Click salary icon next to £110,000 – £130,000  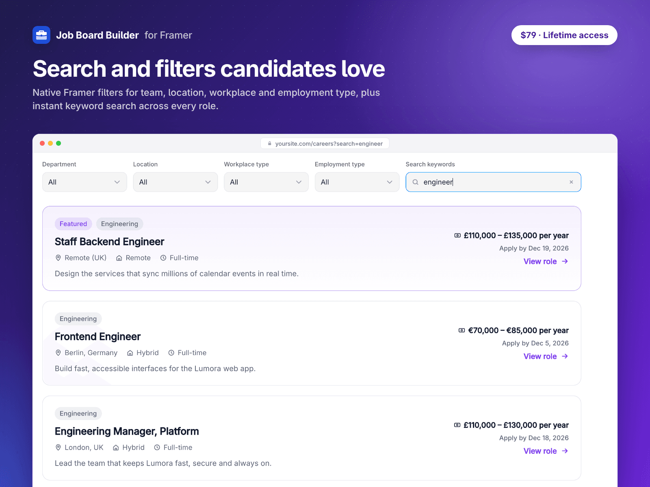[x=457, y=425]
